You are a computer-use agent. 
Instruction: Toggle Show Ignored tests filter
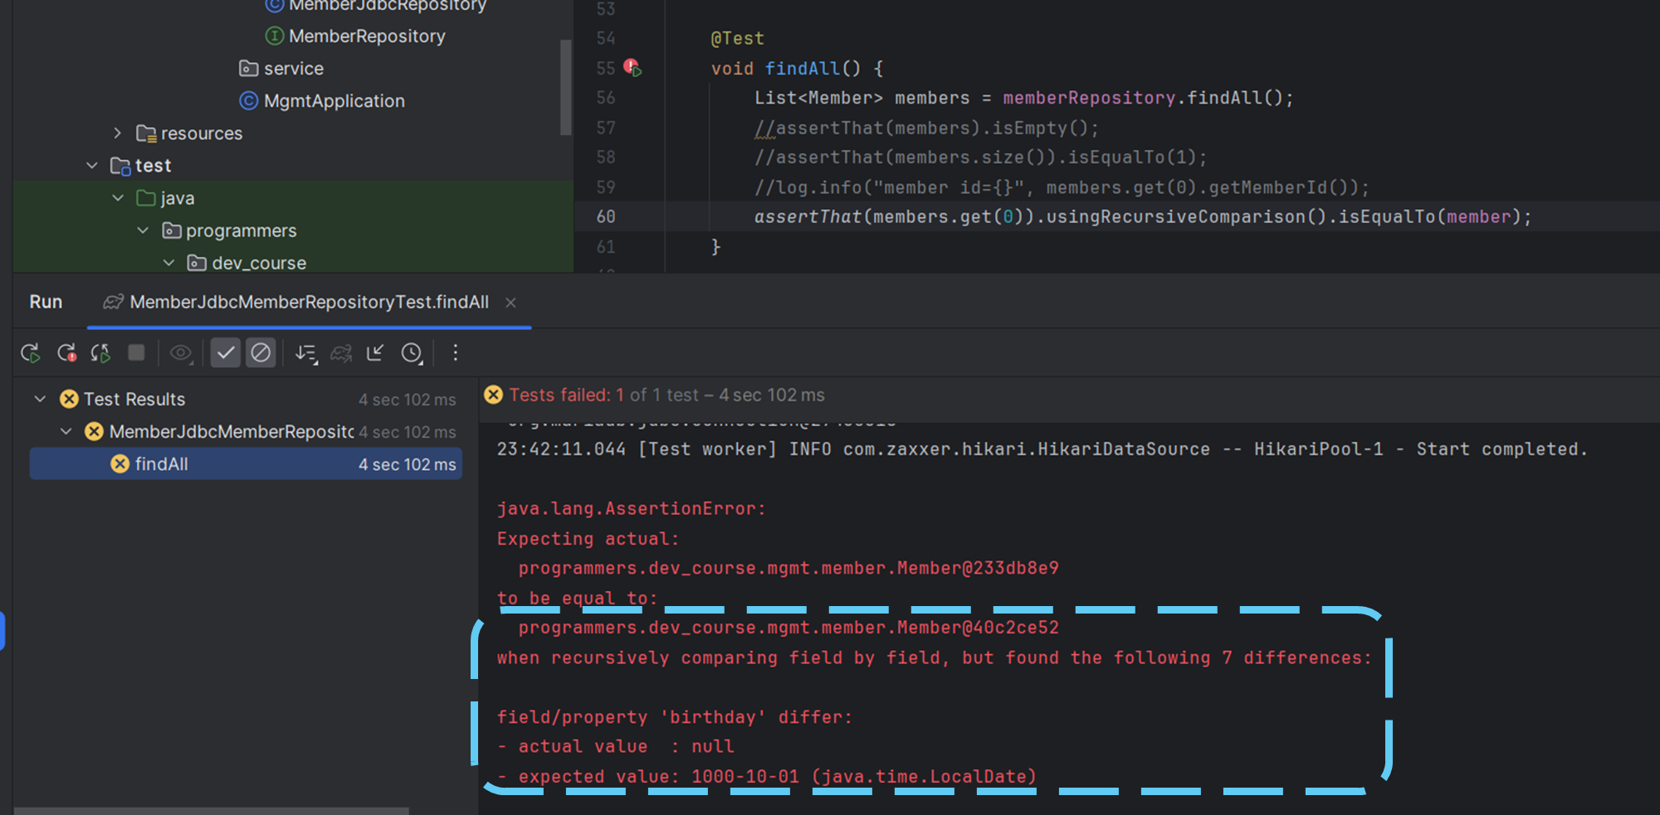click(x=261, y=353)
